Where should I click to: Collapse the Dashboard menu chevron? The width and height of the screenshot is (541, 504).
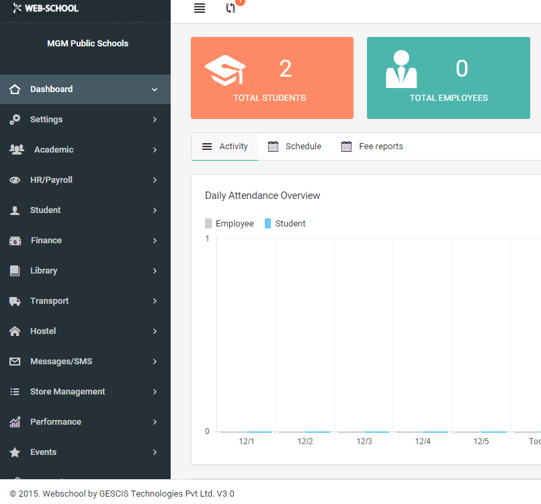pyautogui.click(x=155, y=89)
